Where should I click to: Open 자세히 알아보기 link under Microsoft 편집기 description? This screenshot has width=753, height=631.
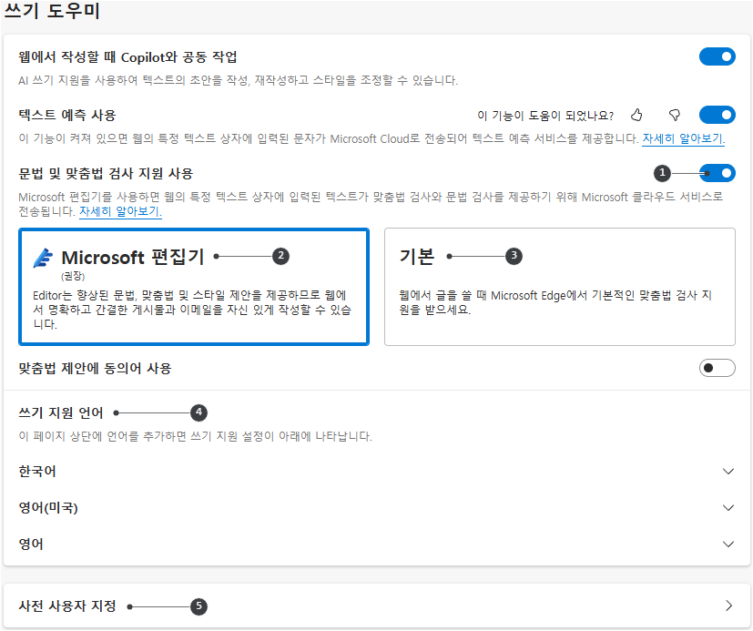[x=120, y=212]
